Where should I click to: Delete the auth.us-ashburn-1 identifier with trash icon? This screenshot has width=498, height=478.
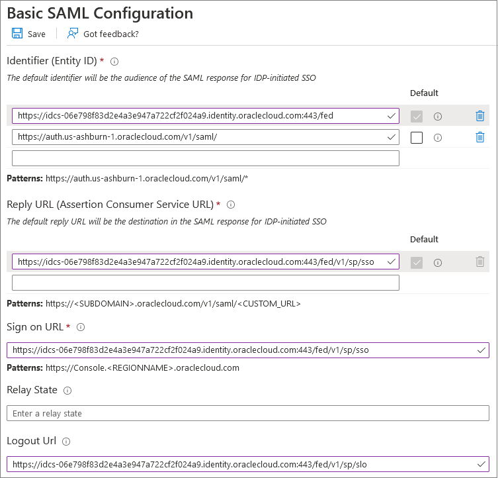(x=480, y=137)
